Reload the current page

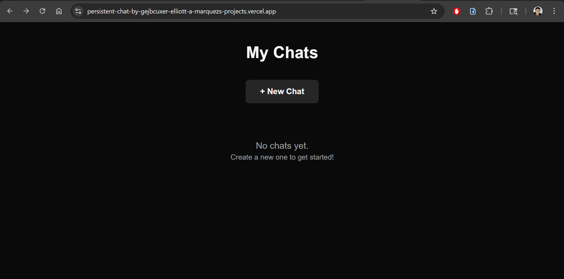(x=43, y=11)
